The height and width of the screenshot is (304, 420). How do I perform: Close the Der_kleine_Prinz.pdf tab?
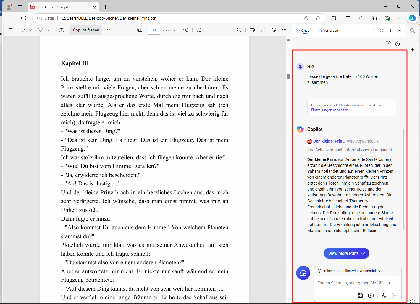[94, 7]
